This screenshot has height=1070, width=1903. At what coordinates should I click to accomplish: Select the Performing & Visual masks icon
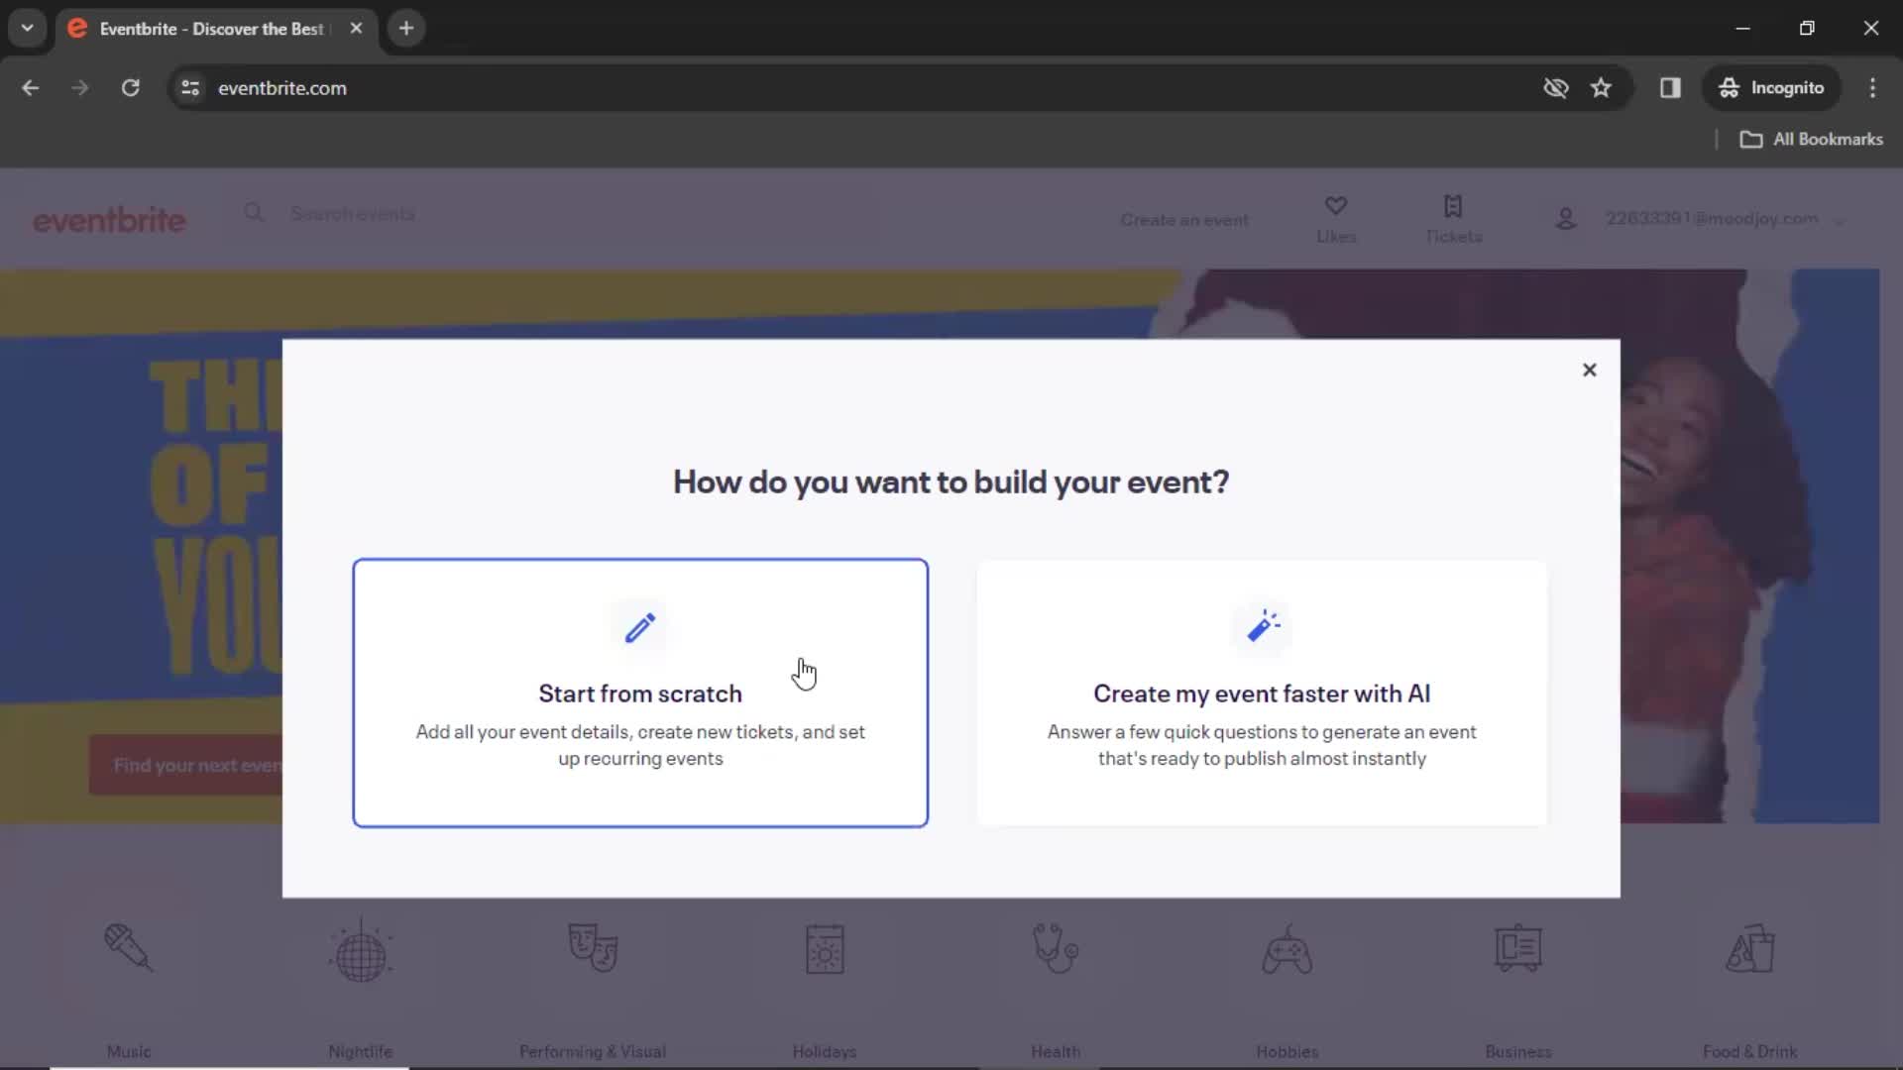(x=593, y=948)
